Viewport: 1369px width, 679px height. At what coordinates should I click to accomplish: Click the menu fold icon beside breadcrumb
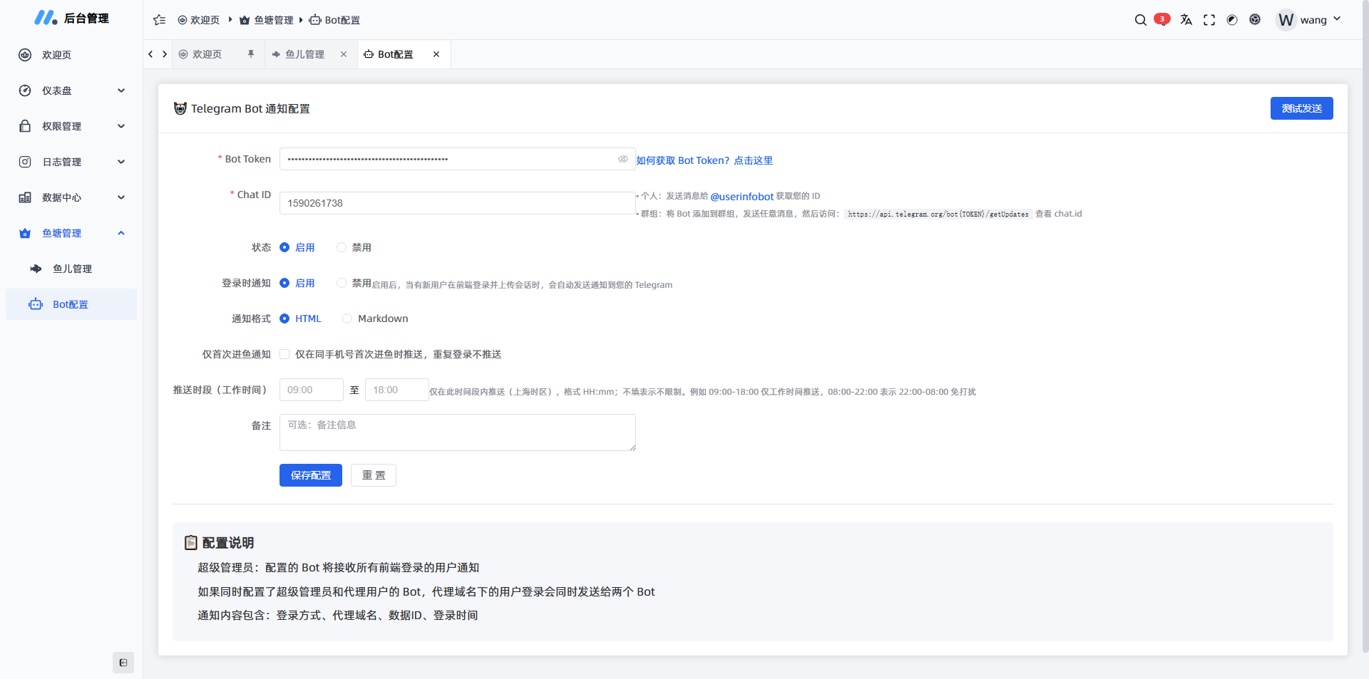click(x=159, y=20)
